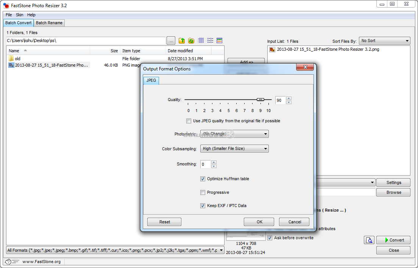Open the conversion preview icon button
The width and height of the screenshot is (418, 268).
369,240
